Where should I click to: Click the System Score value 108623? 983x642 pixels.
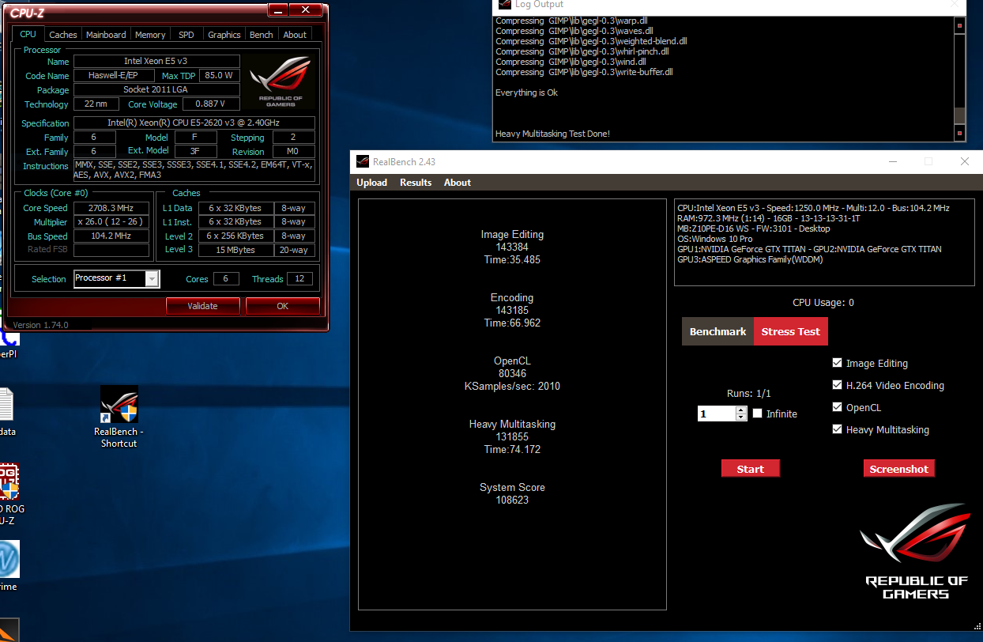point(512,500)
